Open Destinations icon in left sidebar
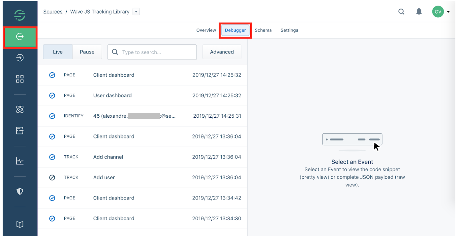Image resolution: width=459 pixels, height=240 pixels. tap(20, 58)
